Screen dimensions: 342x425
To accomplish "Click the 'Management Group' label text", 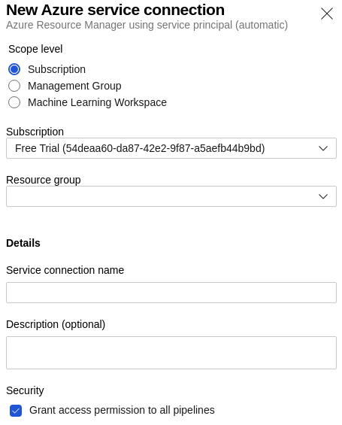I will click(74, 86).
